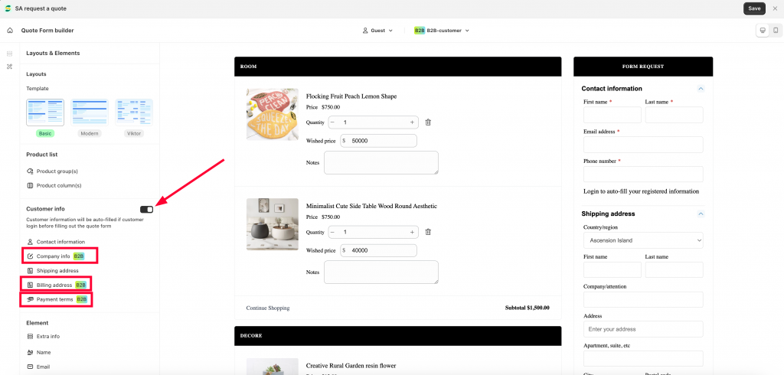Viewport: 784px width, 375px height.
Task: Open the Country/region dropdown
Action: [643, 240]
